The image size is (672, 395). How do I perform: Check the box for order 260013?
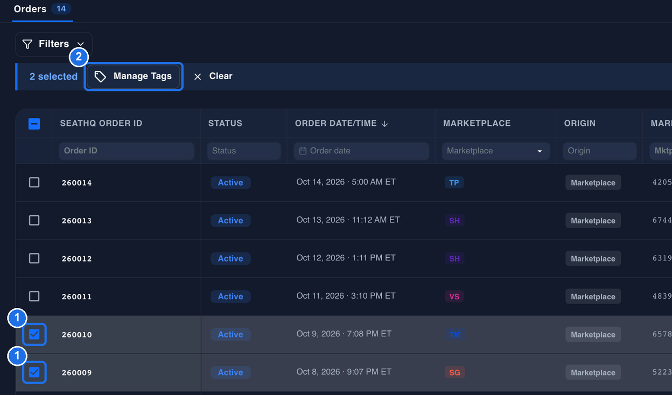click(x=34, y=220)
